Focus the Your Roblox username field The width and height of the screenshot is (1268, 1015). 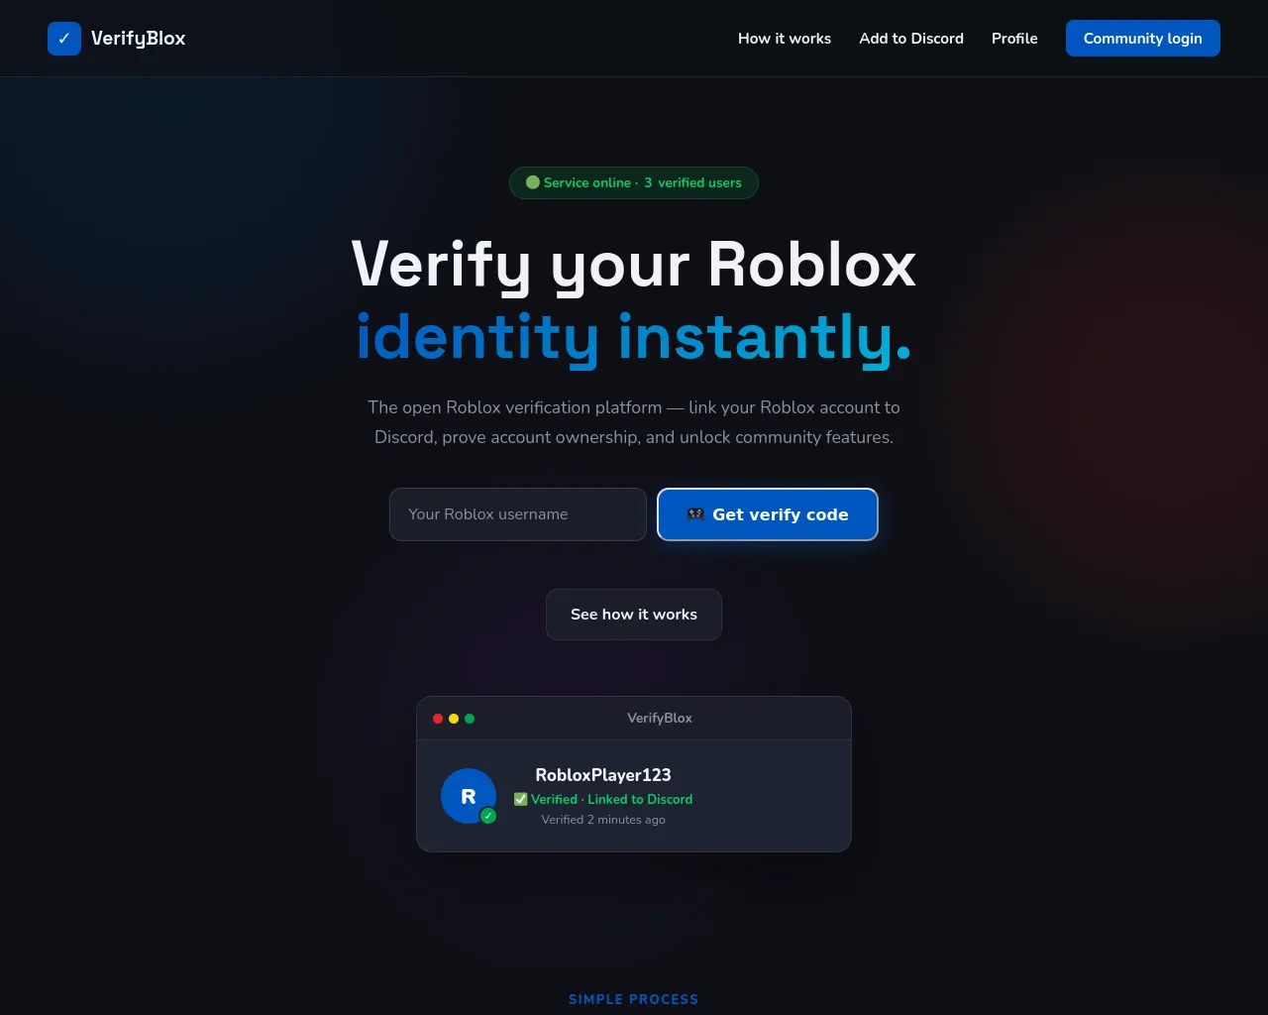[x=518, y=514]
